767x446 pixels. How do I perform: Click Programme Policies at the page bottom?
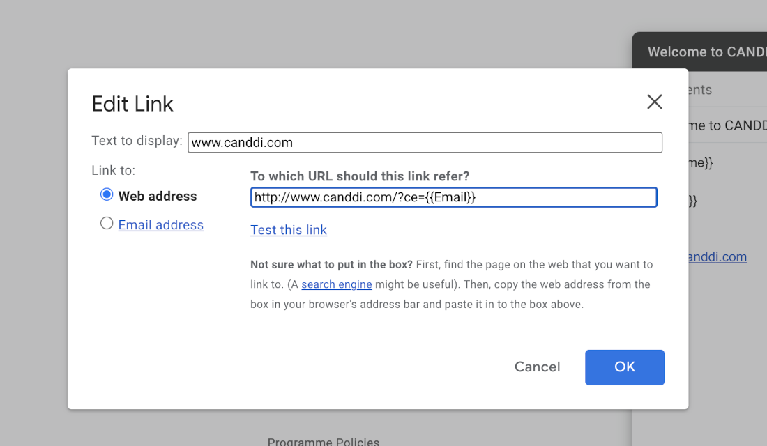tap(324, 441)
